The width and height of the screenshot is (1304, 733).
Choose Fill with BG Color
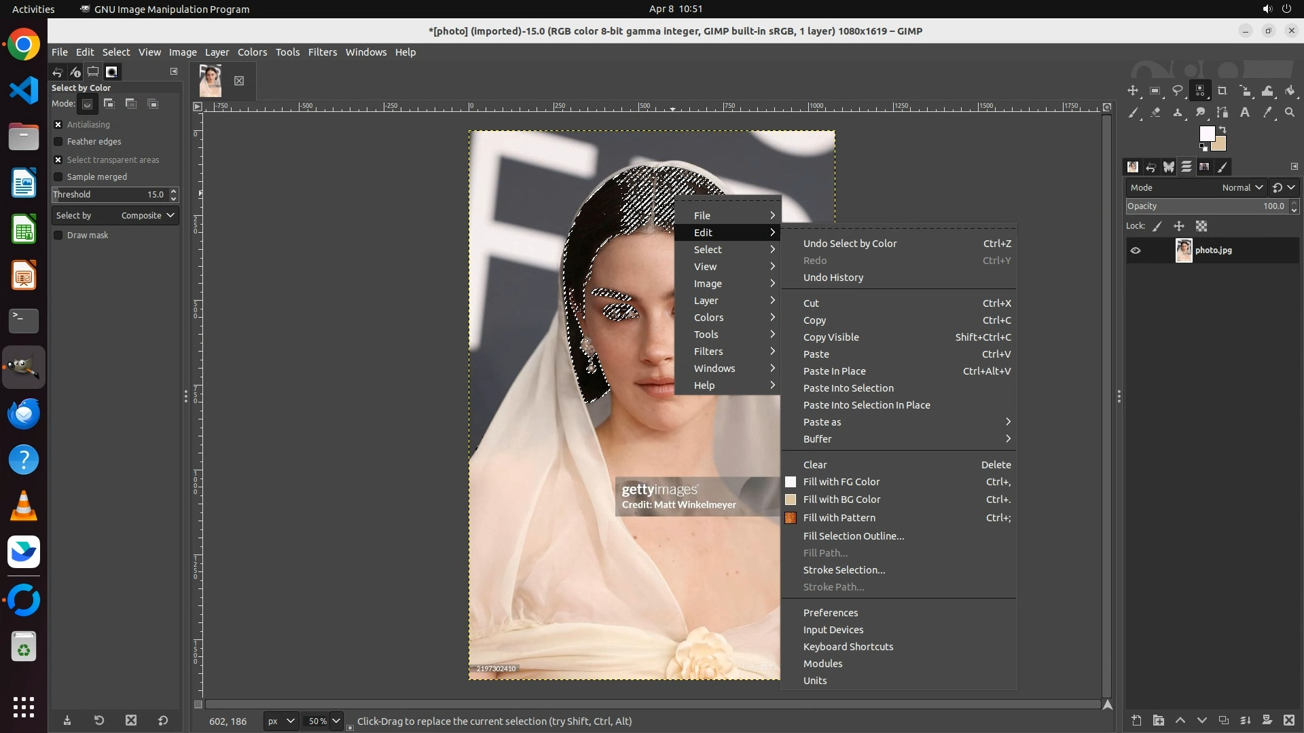coord(841,500)
